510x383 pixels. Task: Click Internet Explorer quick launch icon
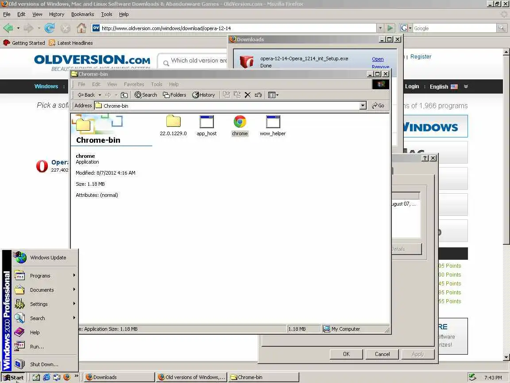[46, 377]
